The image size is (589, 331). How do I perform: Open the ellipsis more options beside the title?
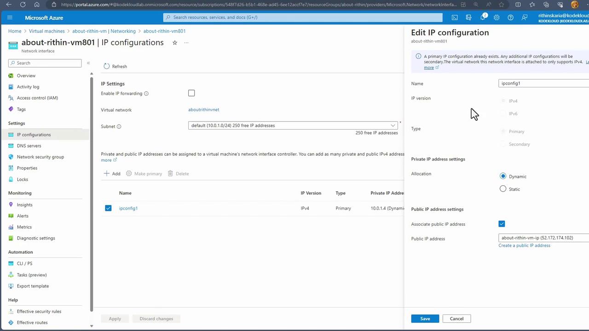coord(186,43)
